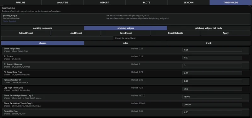Click the 'P4 Speed Drop Frac' label

click(x=13, y=72)
